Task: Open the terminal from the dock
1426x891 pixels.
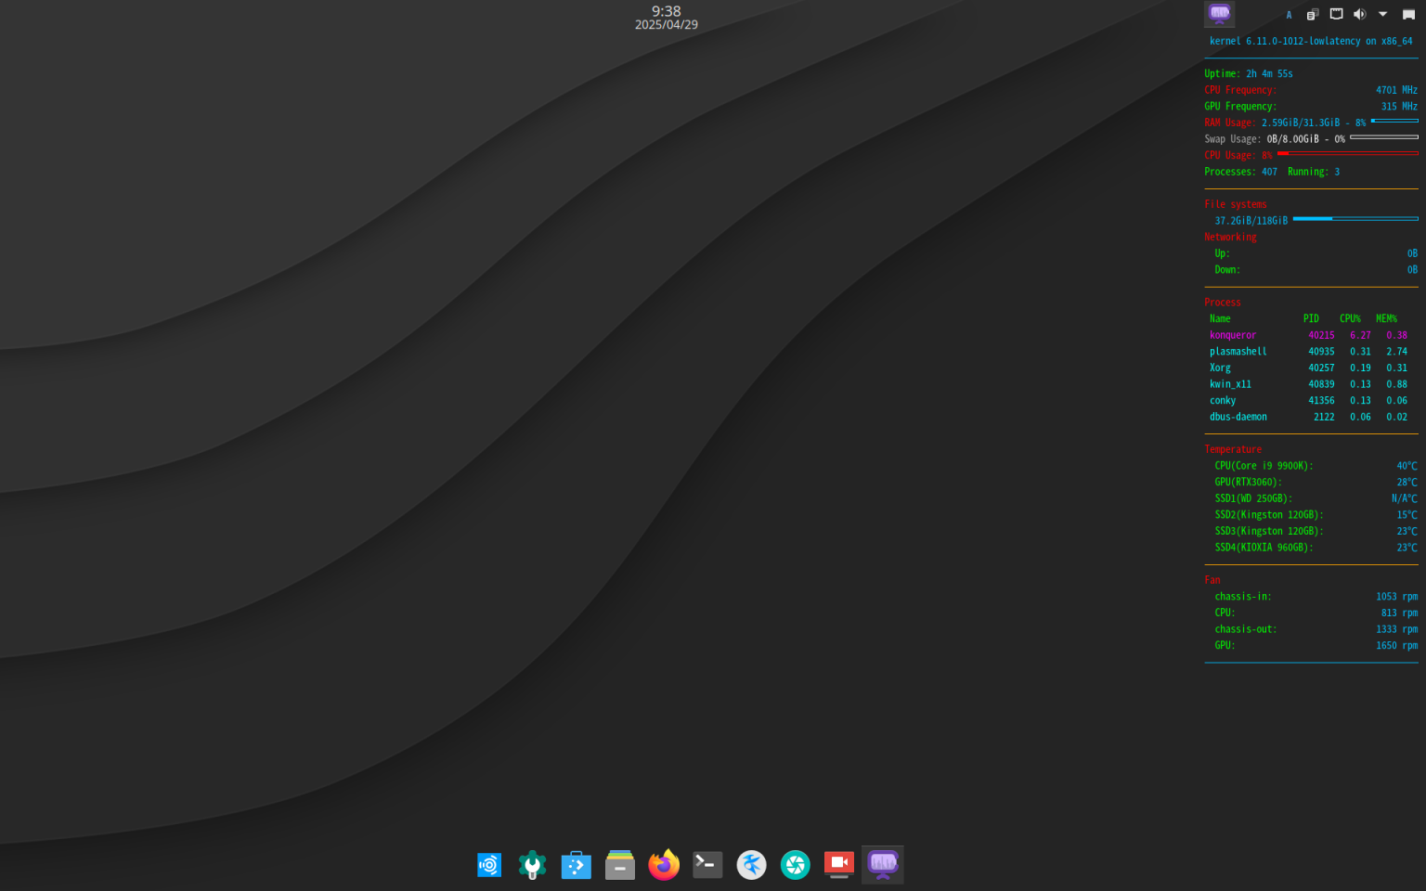Action: point(707,865)
